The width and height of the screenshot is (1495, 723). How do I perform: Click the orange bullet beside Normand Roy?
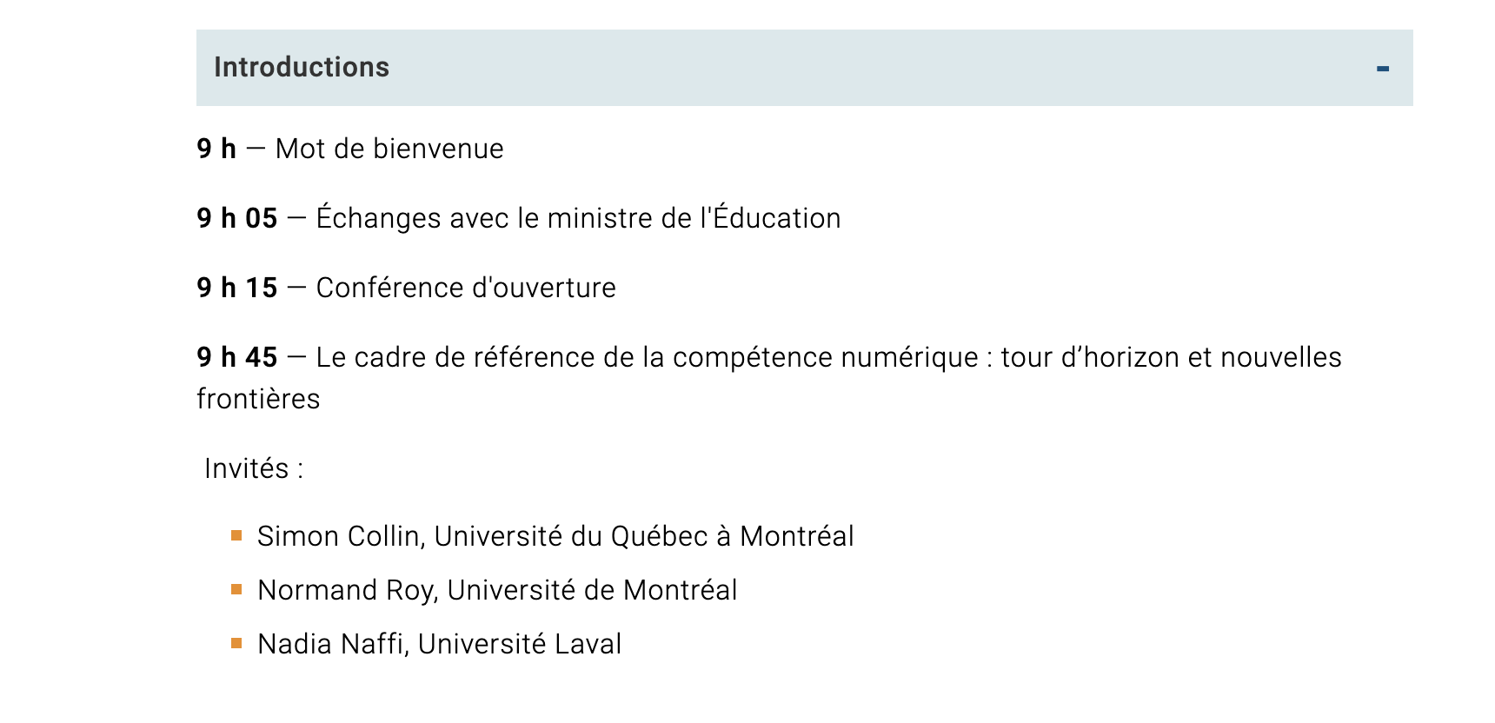pyautogui.click(x=236, y=590)
